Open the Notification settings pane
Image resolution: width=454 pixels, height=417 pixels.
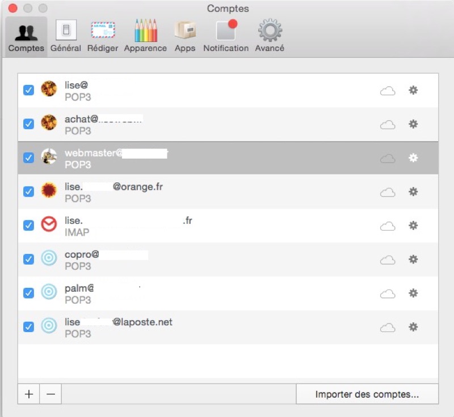pyautogui.click(x=226, y=36)
